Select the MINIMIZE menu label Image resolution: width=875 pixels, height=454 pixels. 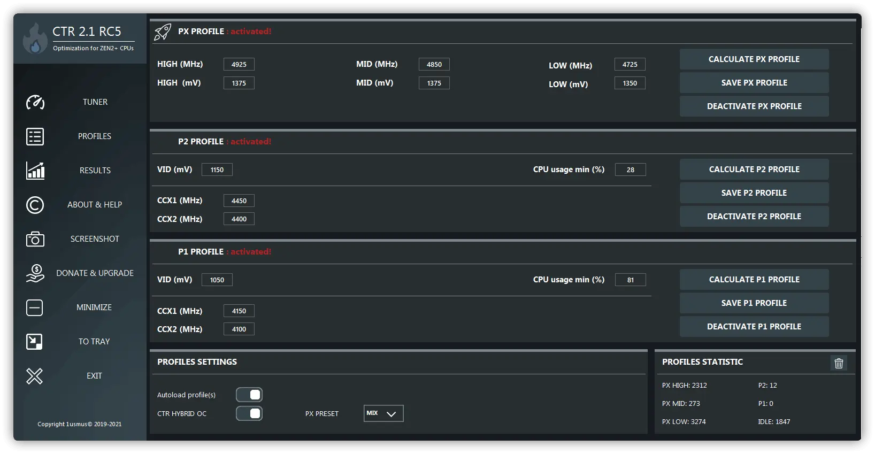[x=94, y=307]
